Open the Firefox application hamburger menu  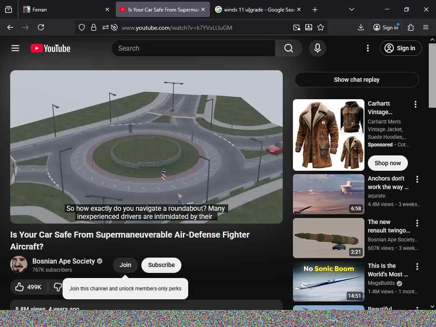[426, 27]
